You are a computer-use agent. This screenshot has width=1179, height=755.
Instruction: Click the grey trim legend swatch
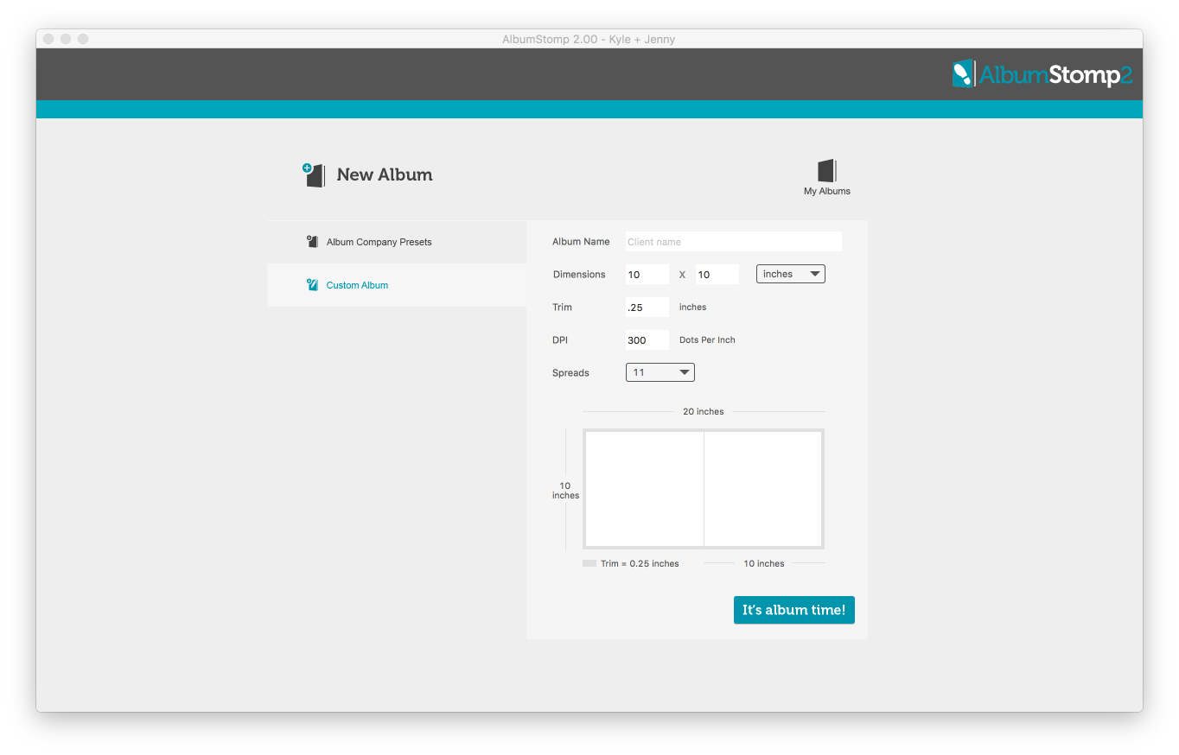(x=589, y=563)
